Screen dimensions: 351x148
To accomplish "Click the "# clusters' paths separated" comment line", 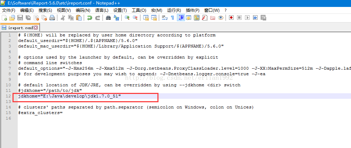I will [136, 107].
